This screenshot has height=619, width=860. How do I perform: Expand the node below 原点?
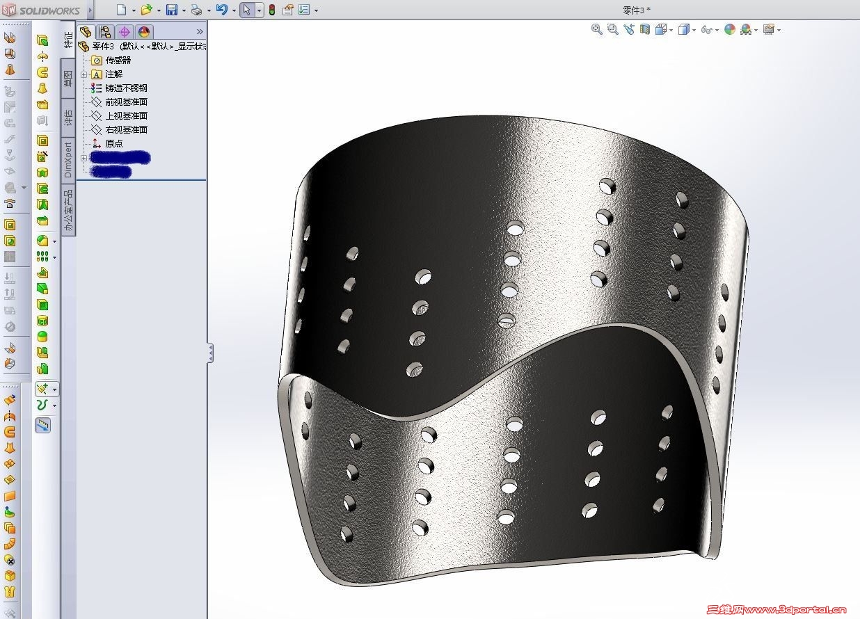pos(83,158)
